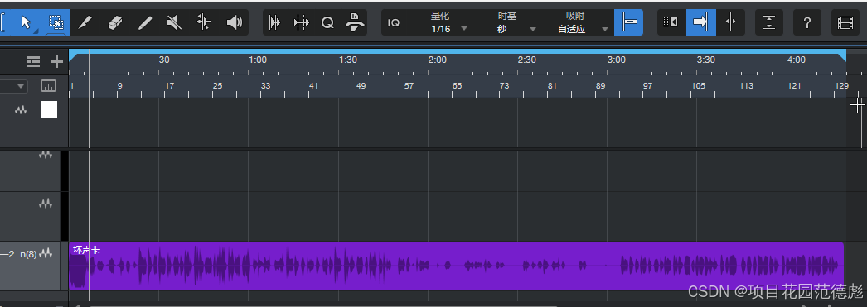Select the purple 坏声卡 audio clip
This screenshot has height=307, width=867.
click(x=456, y=266)
